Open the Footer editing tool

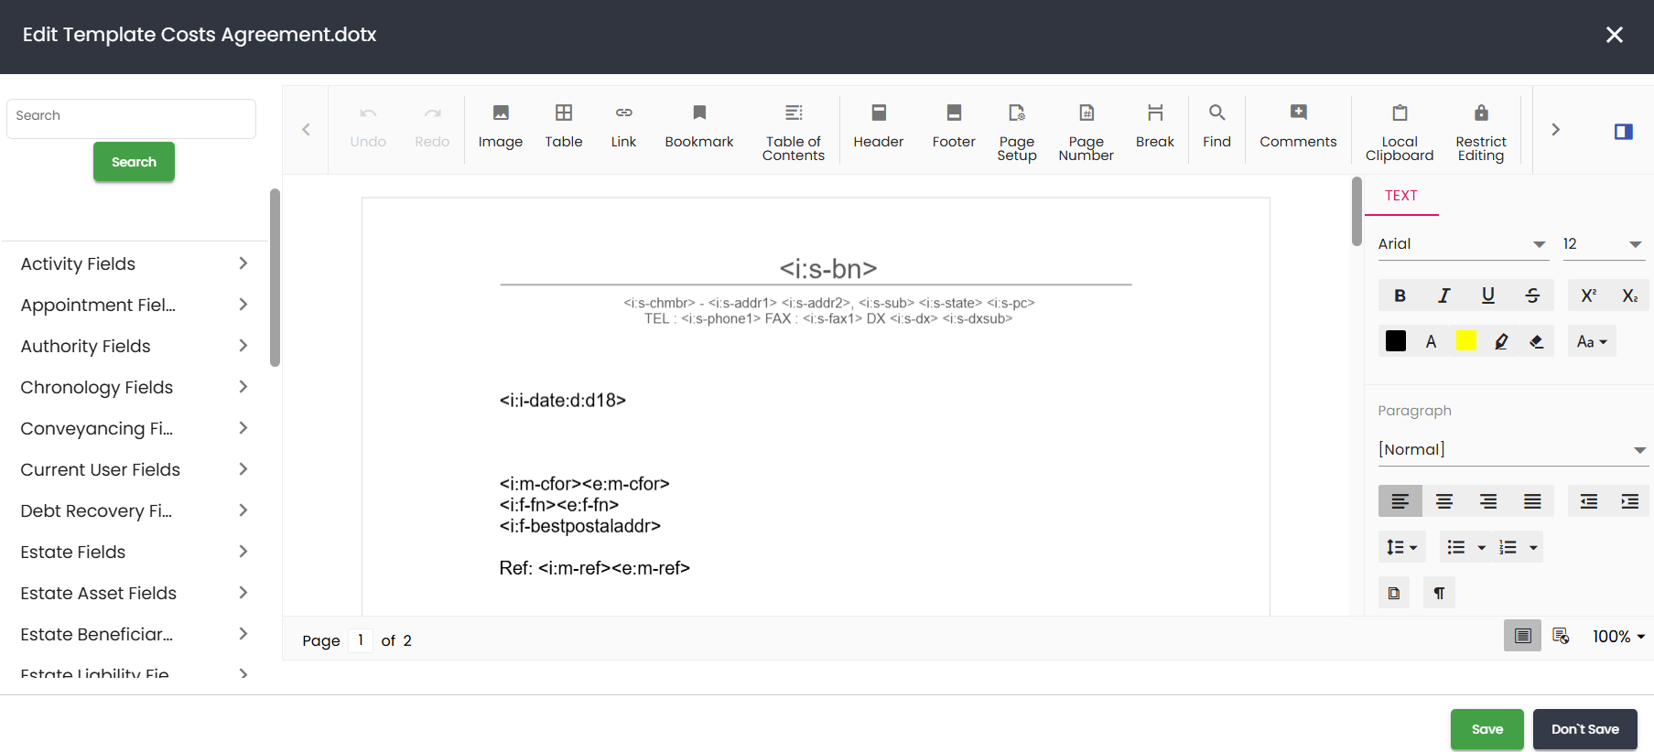954,127
